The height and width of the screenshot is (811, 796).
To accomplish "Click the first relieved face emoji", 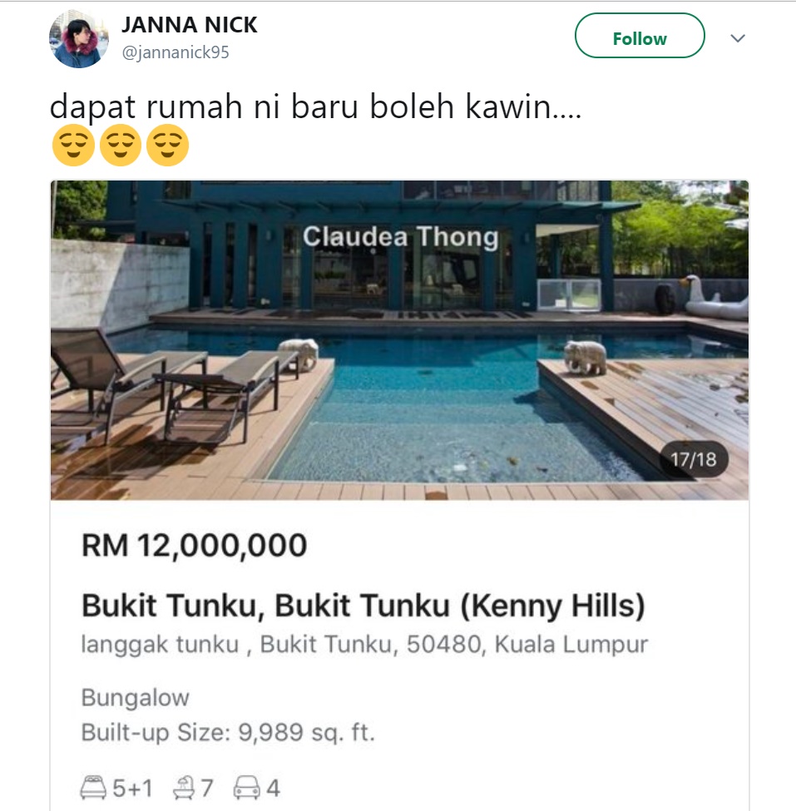I will pos(73,145).
